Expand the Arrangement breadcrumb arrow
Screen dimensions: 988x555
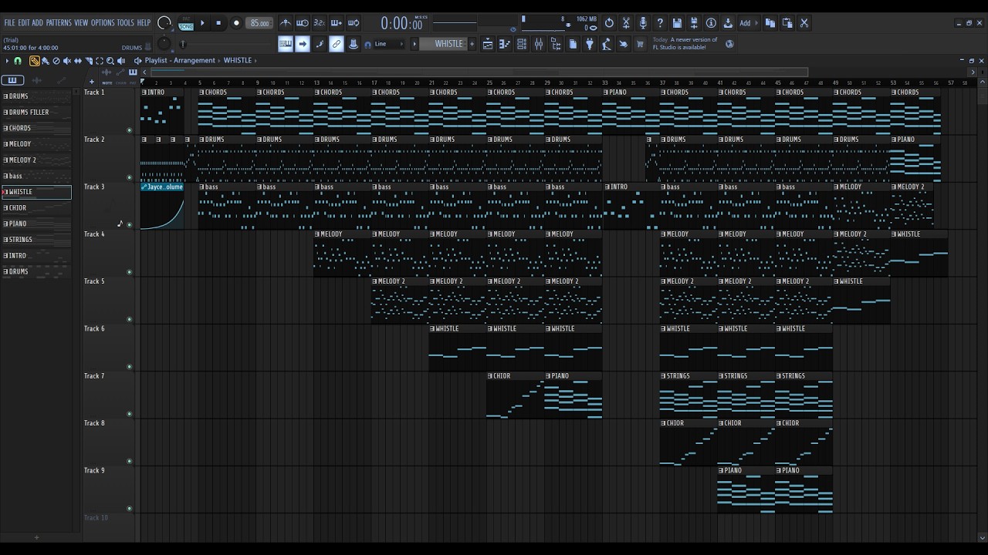pyautogui.click(x=221, y=60)
